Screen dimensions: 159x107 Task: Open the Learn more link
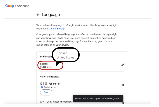[x=57, y=29]
